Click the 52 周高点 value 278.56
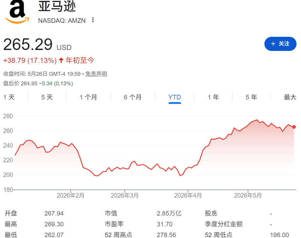The image size is (301, 238). 166,235
